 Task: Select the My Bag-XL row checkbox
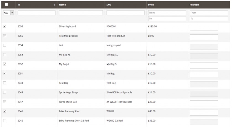(5, 55)
